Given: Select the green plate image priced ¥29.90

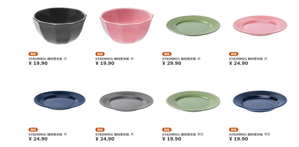Looking at the screenshot, I should (x=193, y=26).
